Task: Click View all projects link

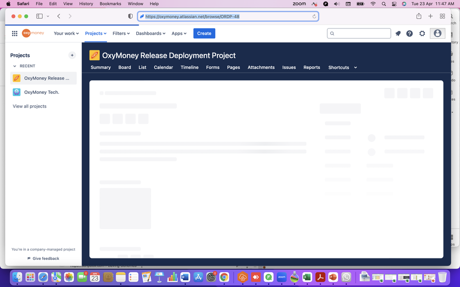Action: pos(29,106)
